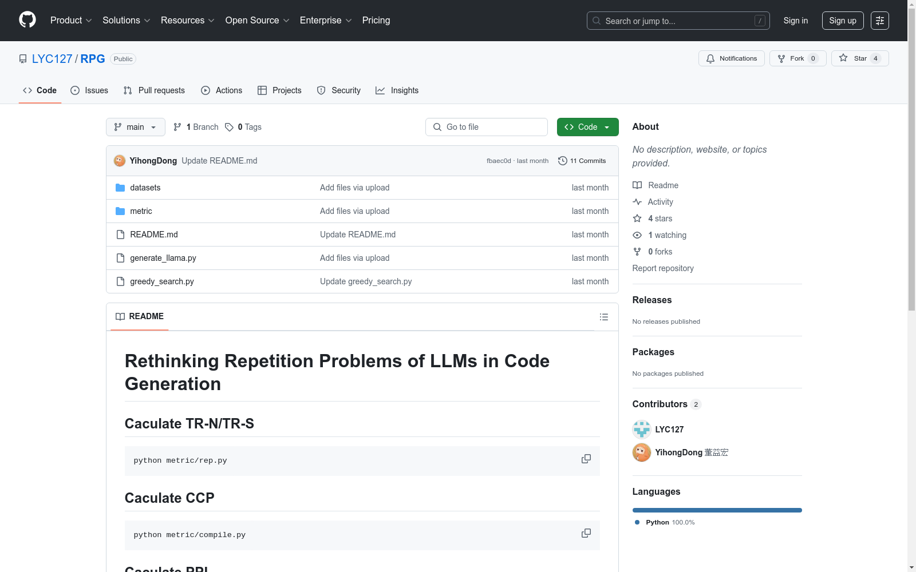Open the Pricing link
Image resolution: width=916 pixels, height=572 pixels.
[376, 21]
